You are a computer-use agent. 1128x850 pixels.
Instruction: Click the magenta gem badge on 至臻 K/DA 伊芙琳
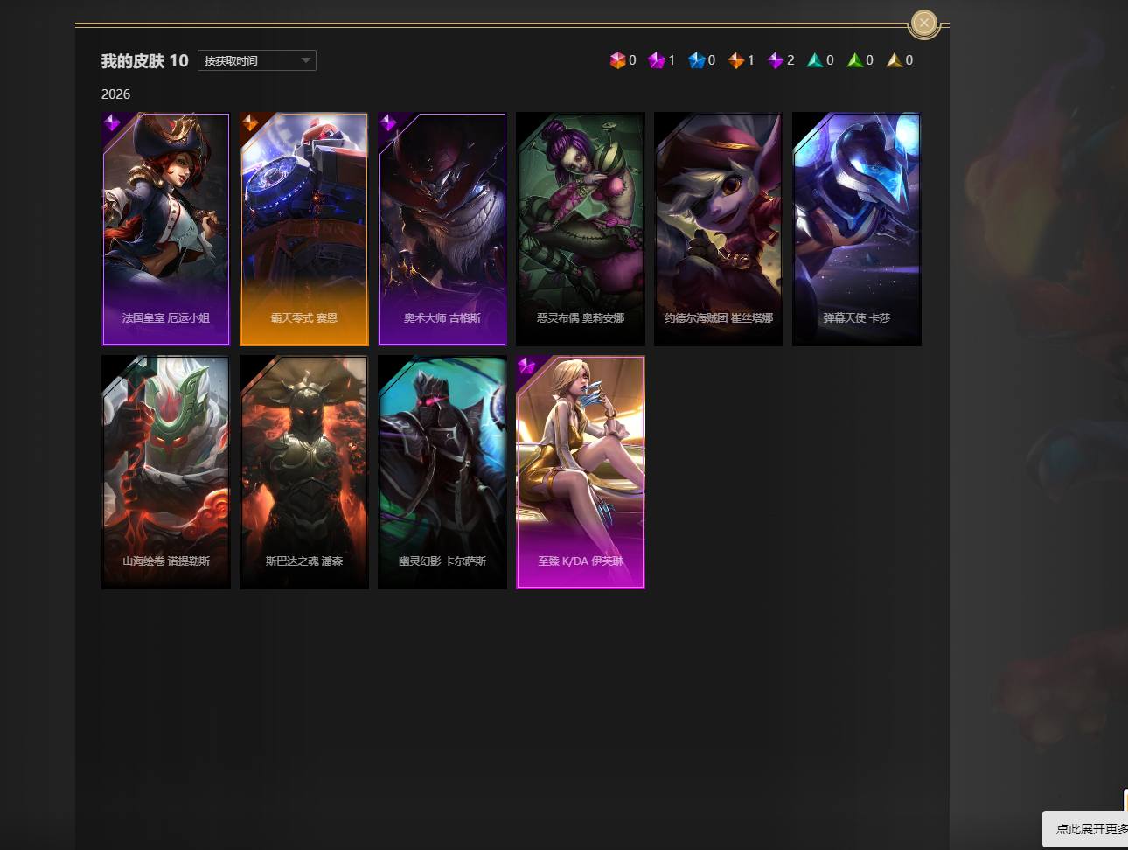[526, 366]
